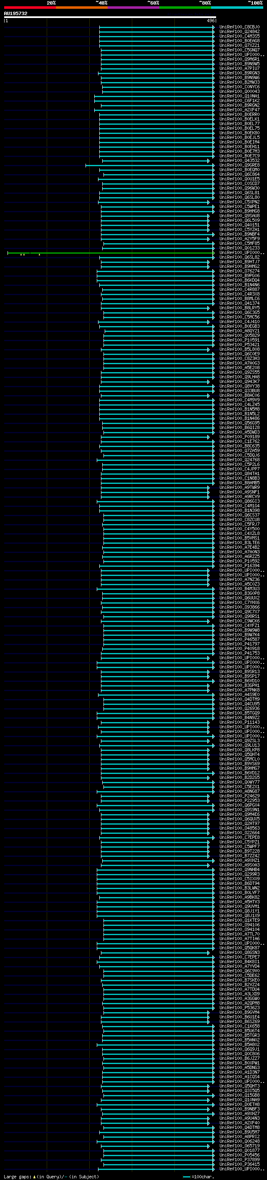Click the green ~80% identity legend segment
This screenshot has height=1180, width=267.
tap(185, 8)
